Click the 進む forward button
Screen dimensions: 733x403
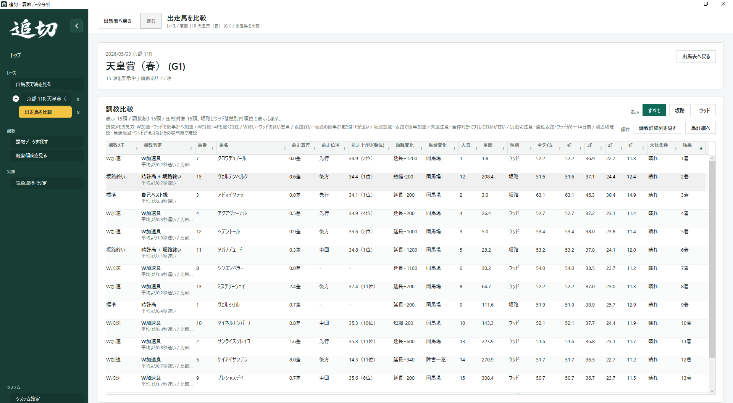(151, 21)
